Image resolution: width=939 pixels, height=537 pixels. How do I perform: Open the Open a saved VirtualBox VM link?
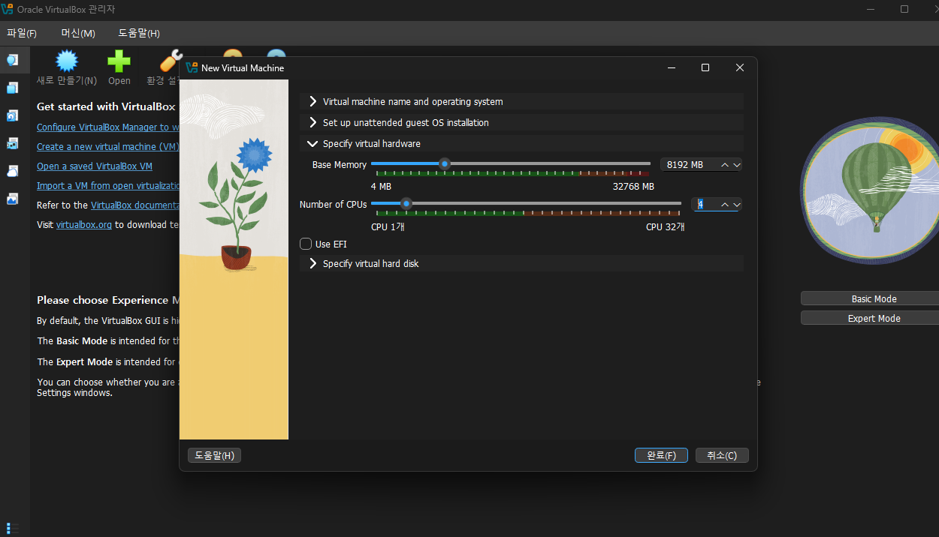click(95, 166)
